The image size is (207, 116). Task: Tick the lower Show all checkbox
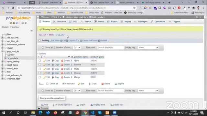click(x=43, y=91)
